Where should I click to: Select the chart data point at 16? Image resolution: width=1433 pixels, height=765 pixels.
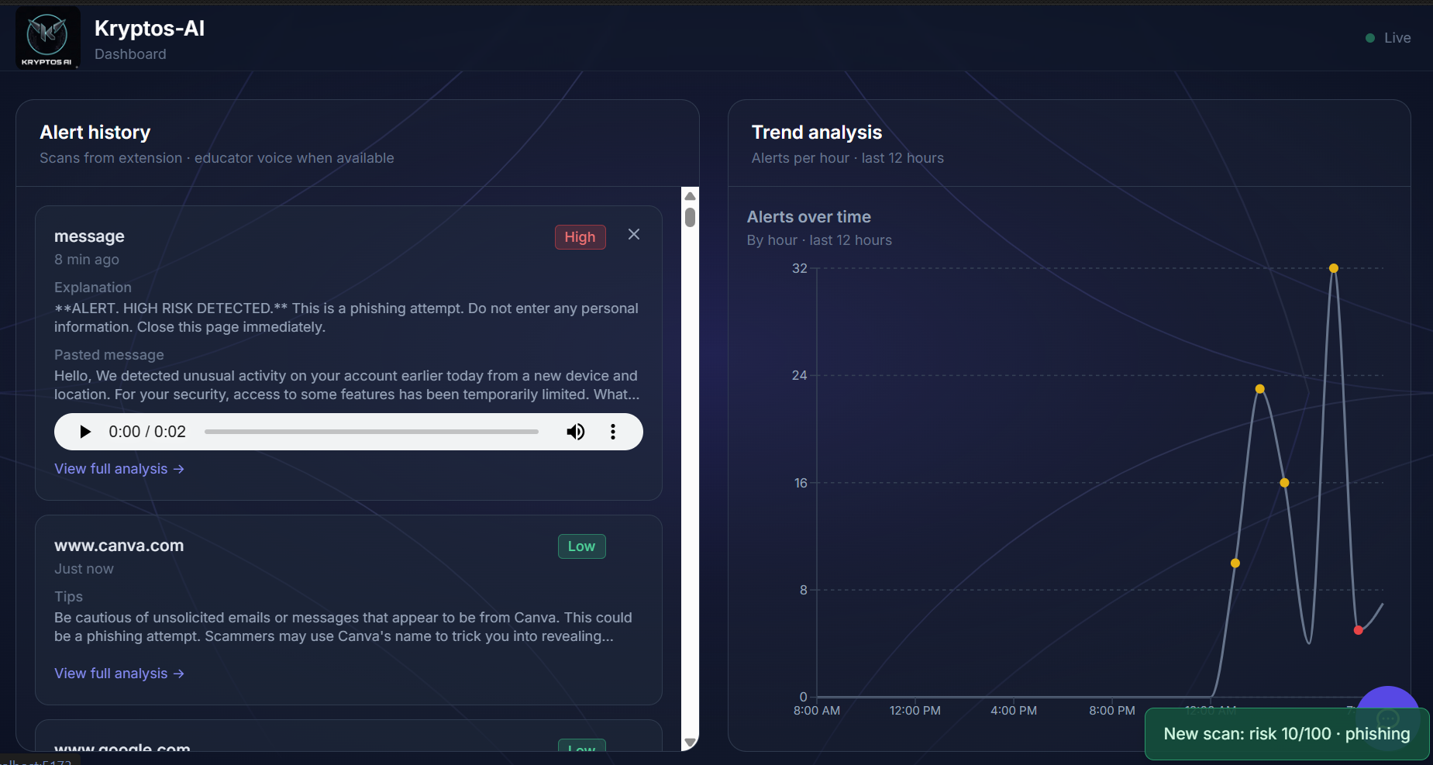click(x=1284, y=483)
